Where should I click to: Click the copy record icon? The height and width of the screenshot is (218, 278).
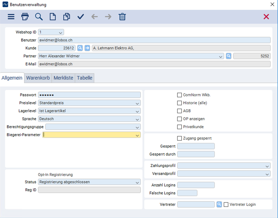click(x=67, y=17)
